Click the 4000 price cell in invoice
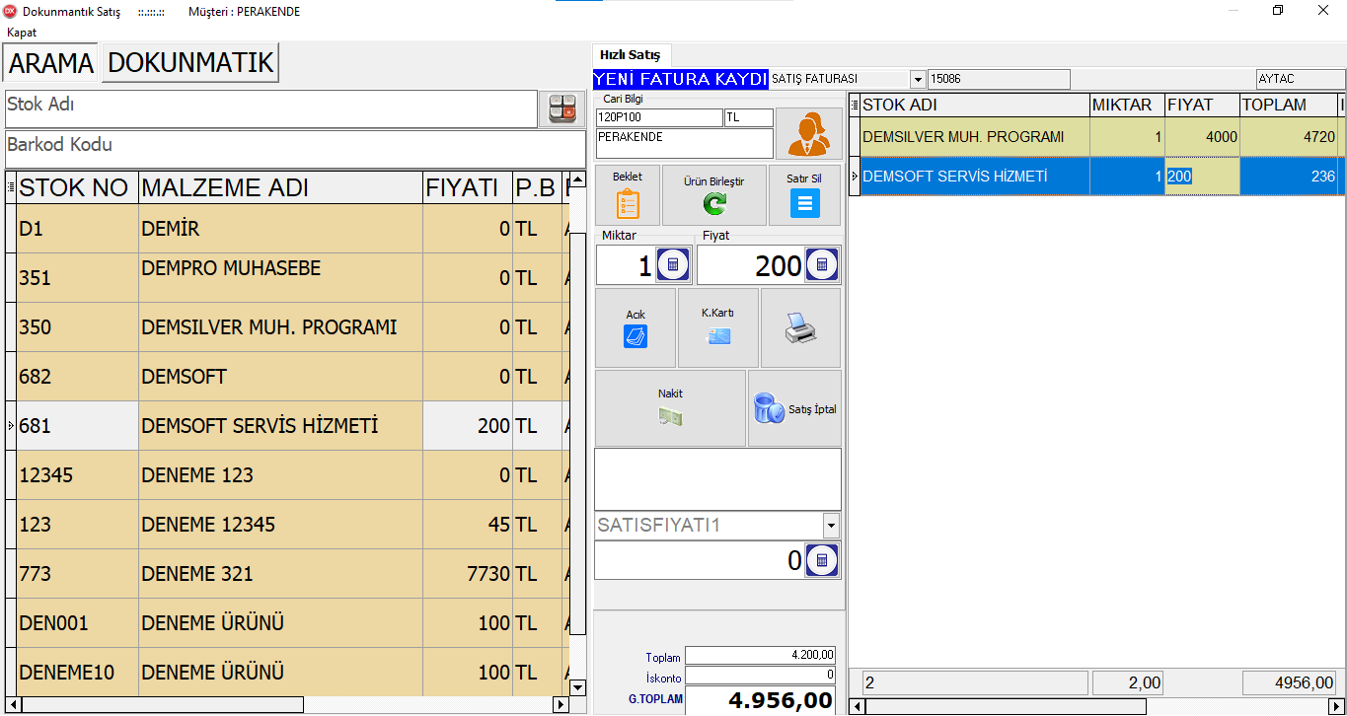1347x716 pixels. (1202, 137)
